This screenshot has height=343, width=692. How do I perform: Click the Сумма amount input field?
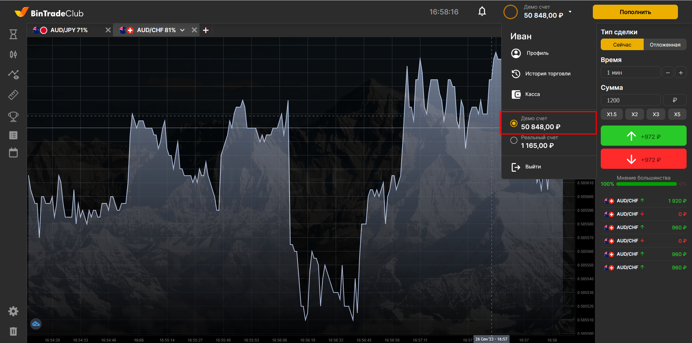tap(630, 100)
